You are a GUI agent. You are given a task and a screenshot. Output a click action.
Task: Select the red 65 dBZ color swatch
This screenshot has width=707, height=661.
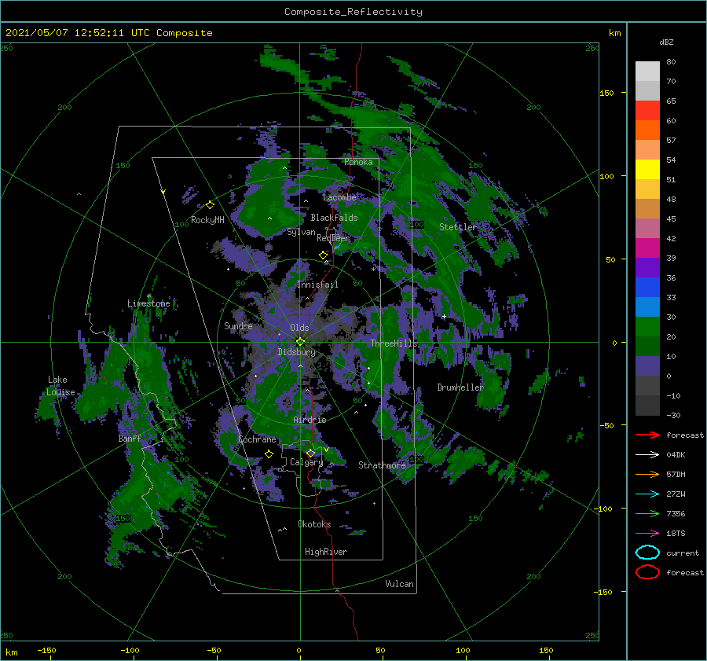647,111
